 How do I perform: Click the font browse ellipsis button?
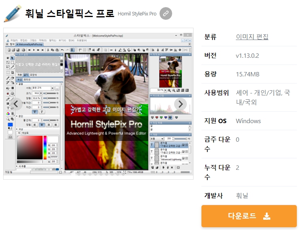point(57,88)
